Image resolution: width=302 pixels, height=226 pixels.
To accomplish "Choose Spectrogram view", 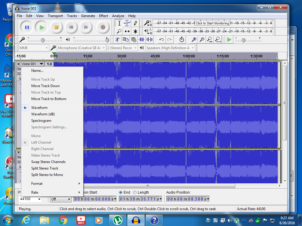I will [x=41, y=121].
